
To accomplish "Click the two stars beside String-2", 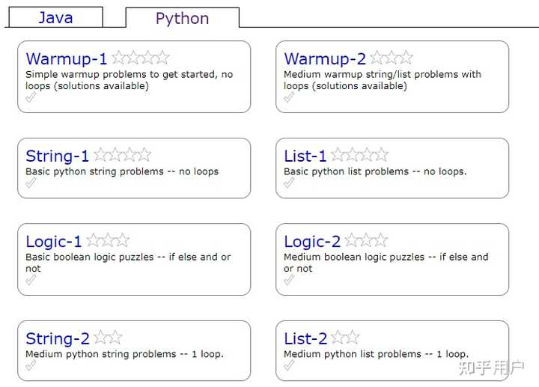I will pos(108,338).
